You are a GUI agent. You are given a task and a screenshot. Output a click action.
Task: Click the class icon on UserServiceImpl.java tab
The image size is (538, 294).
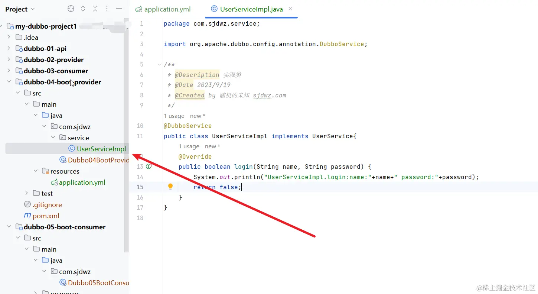pos(214,9)
